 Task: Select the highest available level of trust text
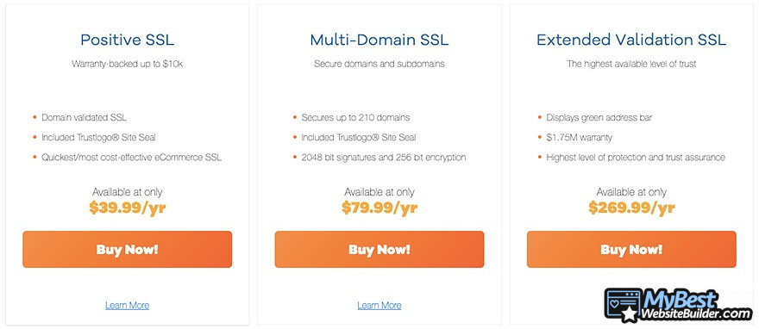click(631, 64)
